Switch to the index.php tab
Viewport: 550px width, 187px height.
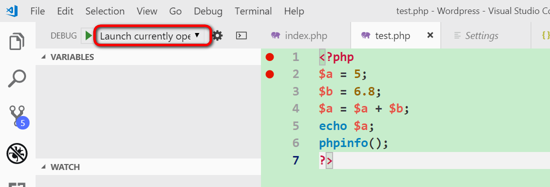click(299, 35)
